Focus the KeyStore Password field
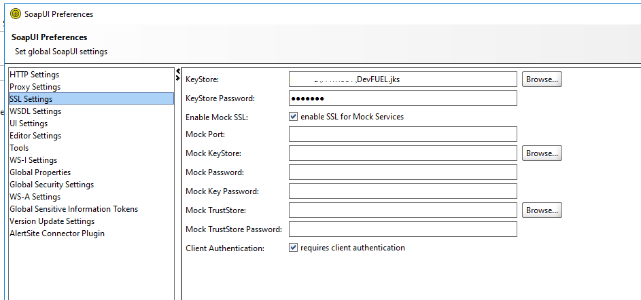Viewport: 641px width, 300px height. click(x=402, y=98)
